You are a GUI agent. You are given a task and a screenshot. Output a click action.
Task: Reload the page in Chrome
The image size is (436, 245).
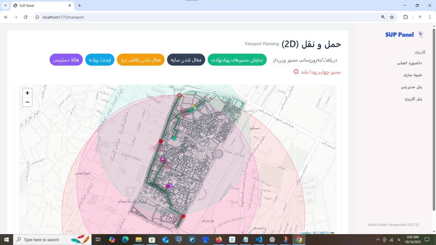click(26, 17)
